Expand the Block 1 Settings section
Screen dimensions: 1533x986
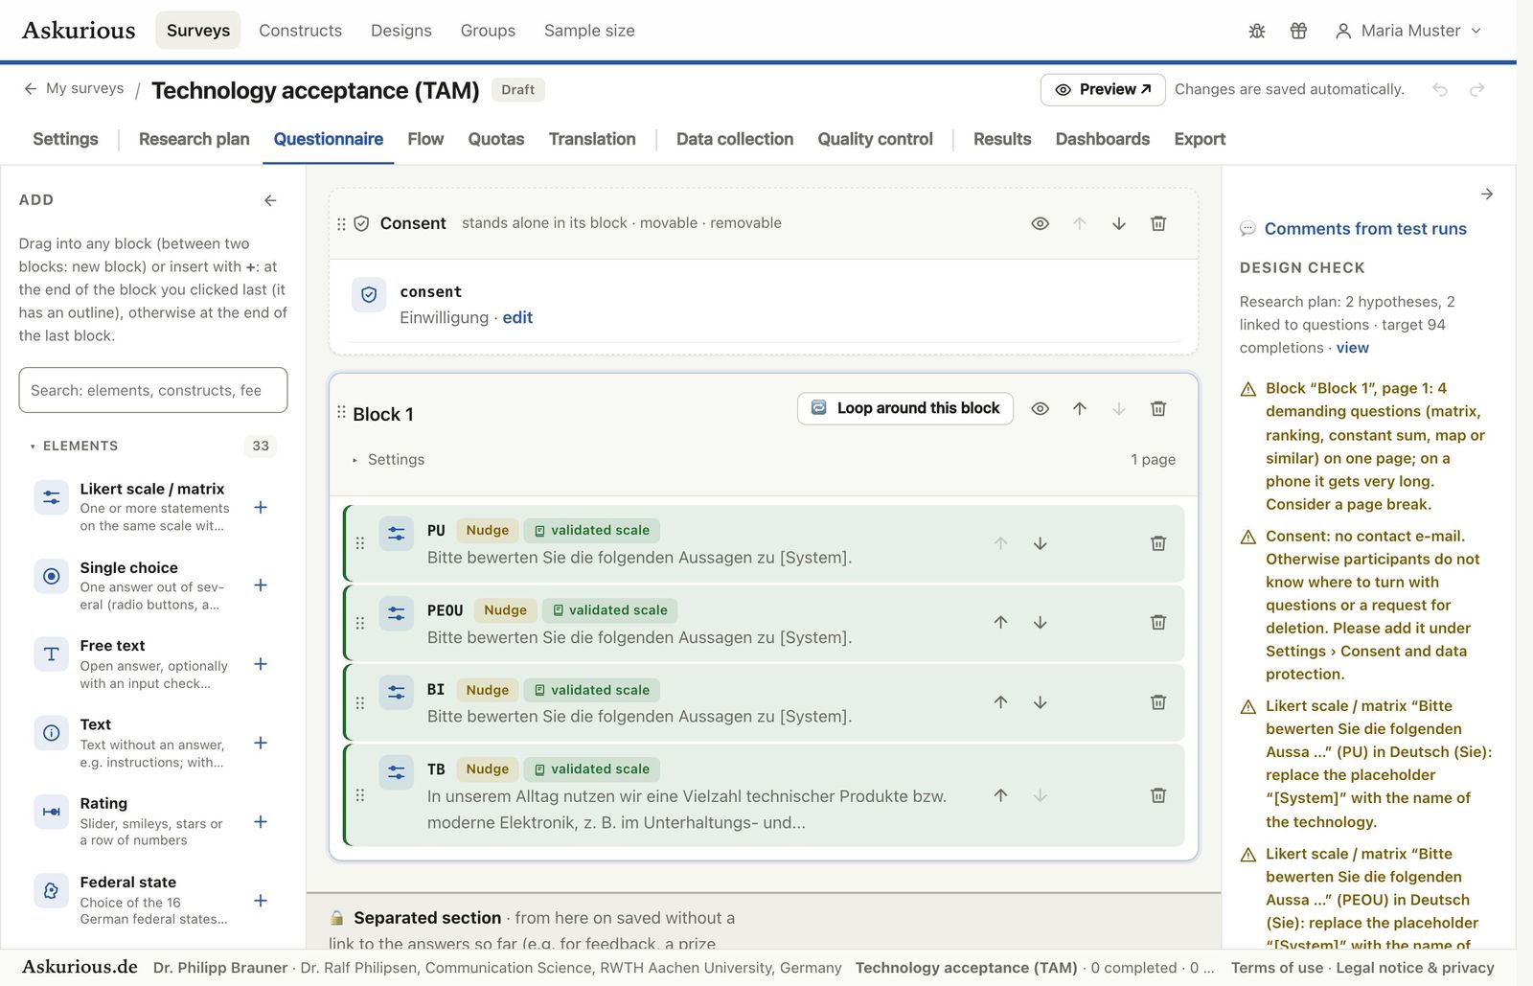[x=388, y=459]
